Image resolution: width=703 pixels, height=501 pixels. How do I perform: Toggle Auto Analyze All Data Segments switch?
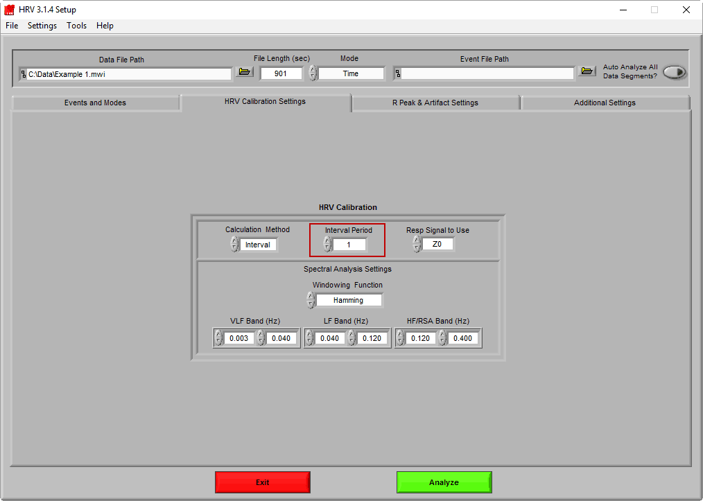(x=675, y=72)
